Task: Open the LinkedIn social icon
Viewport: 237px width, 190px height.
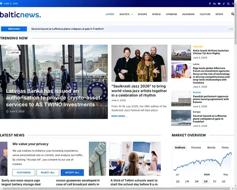Action: [214, 4]
